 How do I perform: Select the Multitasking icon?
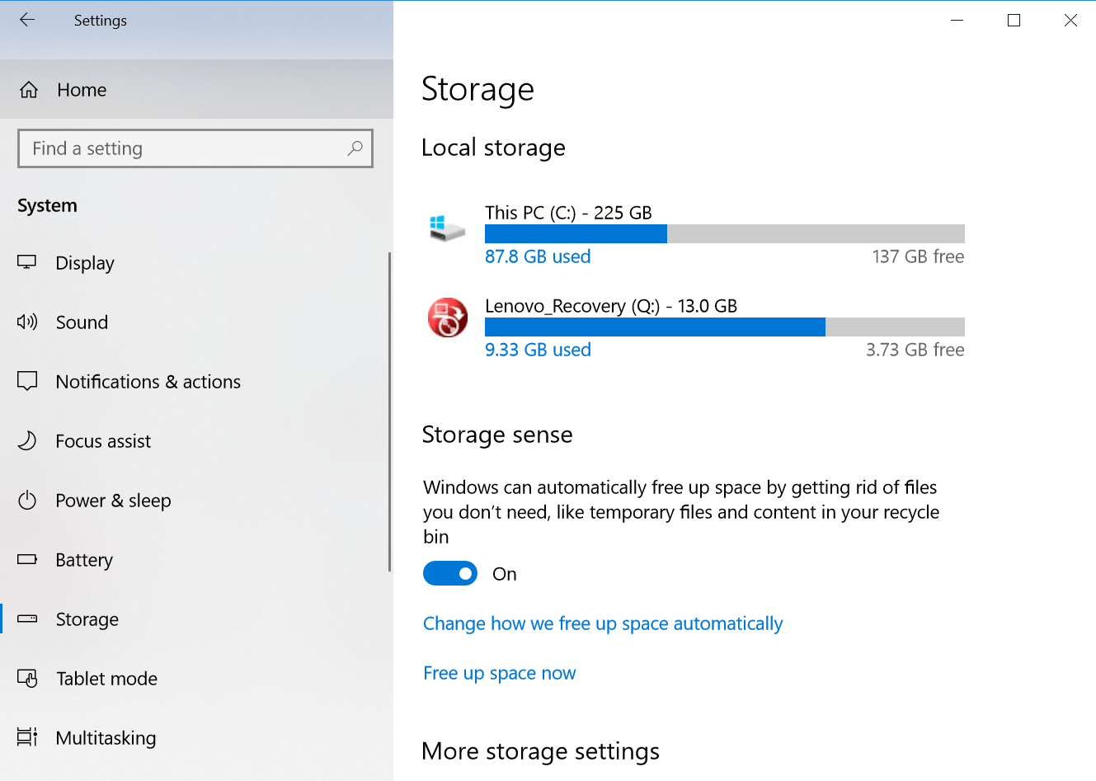pyautogui.click(x=27, y=737)
